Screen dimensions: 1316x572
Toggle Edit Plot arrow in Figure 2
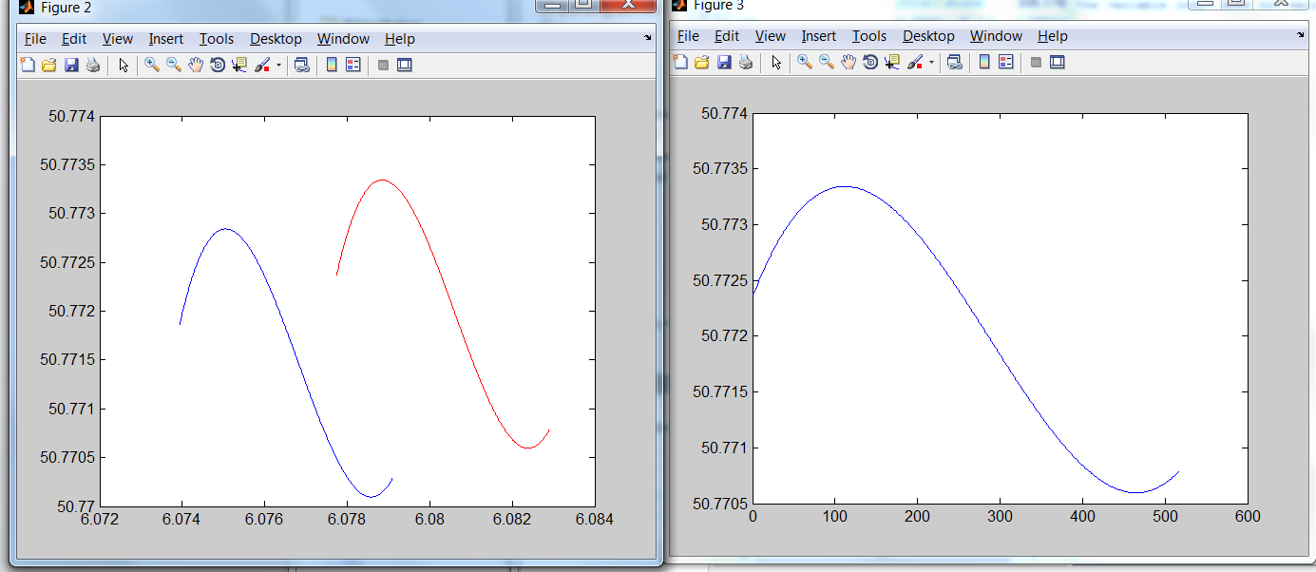click(x=124, y=66)
